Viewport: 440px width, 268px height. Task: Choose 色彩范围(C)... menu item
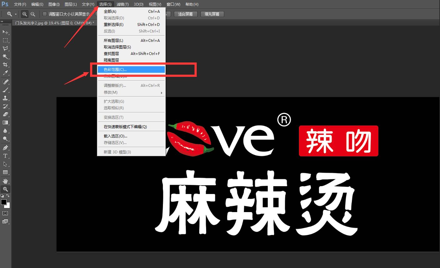coord(131,70)
